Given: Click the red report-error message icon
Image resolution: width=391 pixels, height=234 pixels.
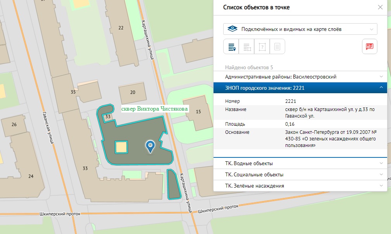Looking at the screenshot, I should [369, 46].
